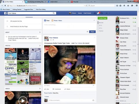Jump to 2014 in the timeline
Screen dimensions: 139x104
click(x=100, y=28)
